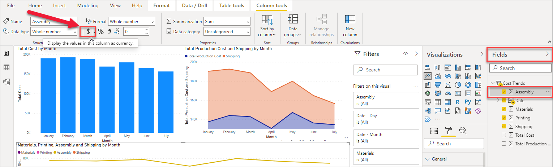
Task: Collapse the Filters pane
Action: coord(416,54)
